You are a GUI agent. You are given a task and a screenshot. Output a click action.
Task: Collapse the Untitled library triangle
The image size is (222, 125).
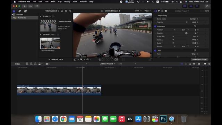click(x=12, y=15)
